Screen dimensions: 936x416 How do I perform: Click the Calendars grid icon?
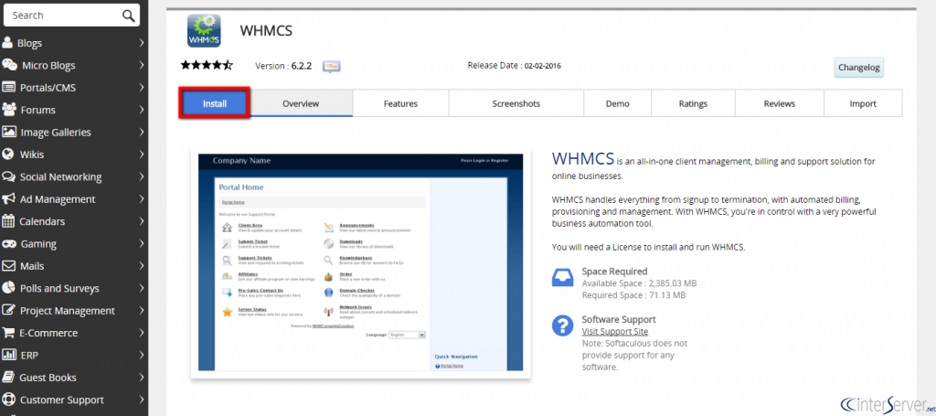(x=8, y=221)
